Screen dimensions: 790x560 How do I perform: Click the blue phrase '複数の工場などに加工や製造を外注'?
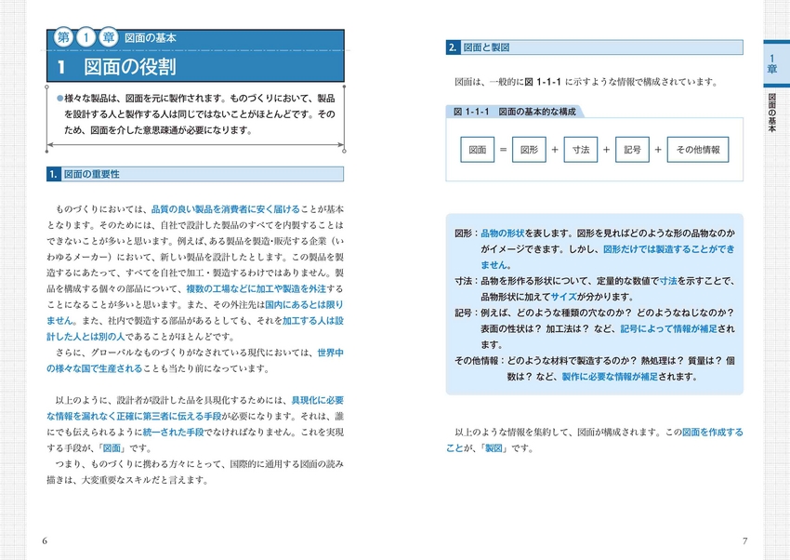[x=256, y=288]
